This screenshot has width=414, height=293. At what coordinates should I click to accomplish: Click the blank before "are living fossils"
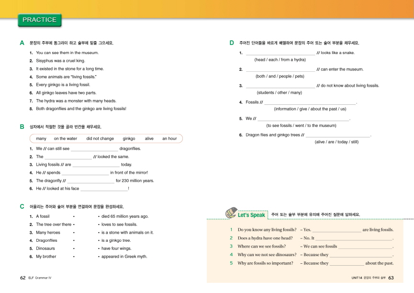tap(336, 230)
